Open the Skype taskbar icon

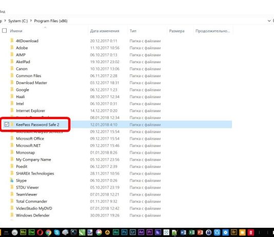tap(57, 232)
